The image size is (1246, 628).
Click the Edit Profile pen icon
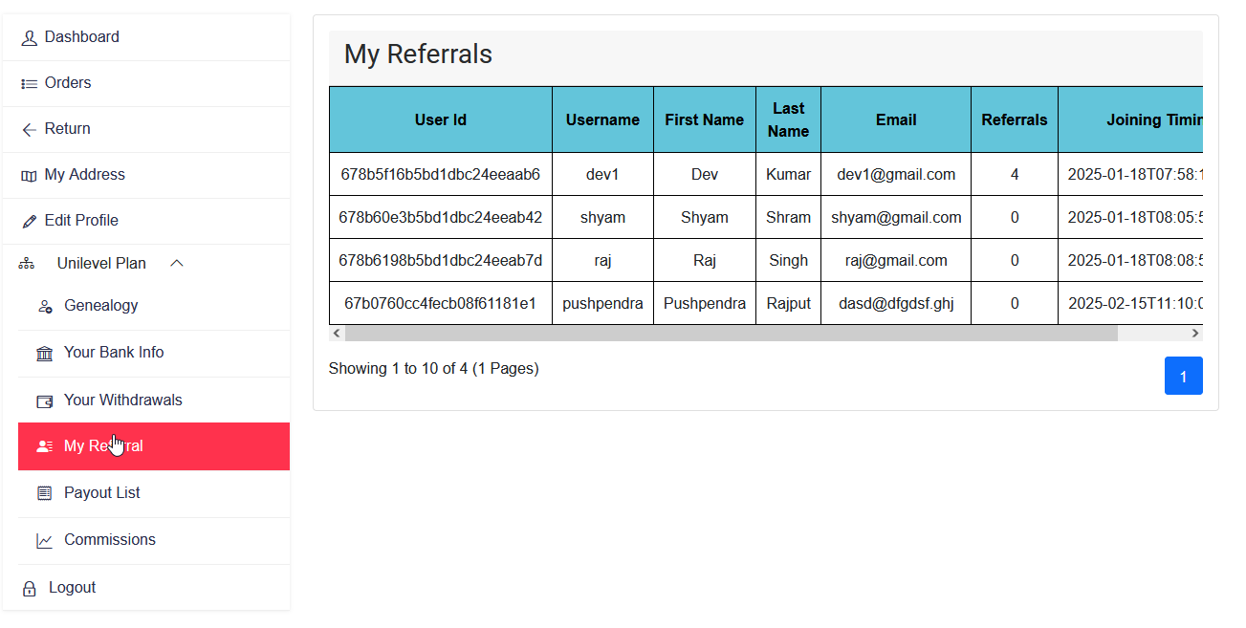click(29, 221)
